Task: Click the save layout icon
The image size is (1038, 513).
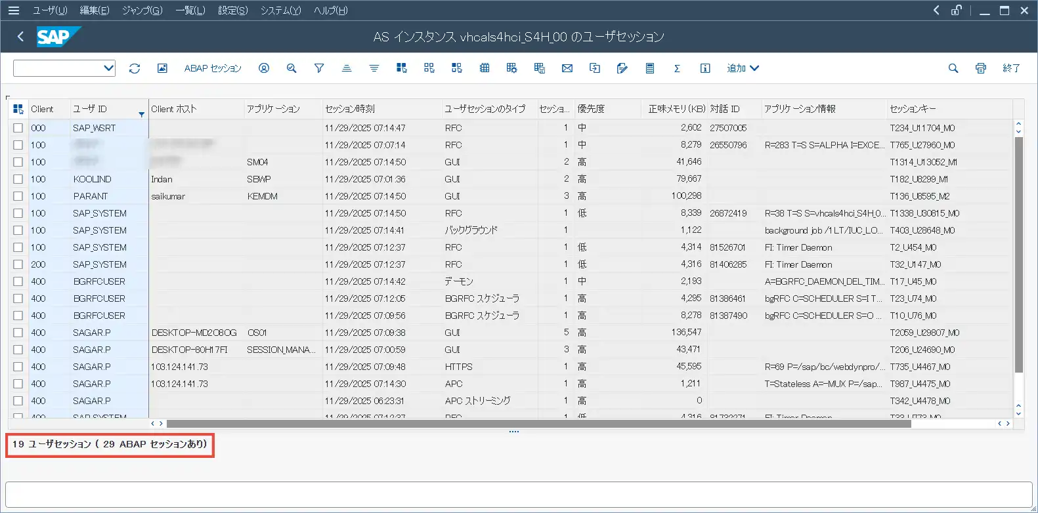Action: click(x=540, y=68)
